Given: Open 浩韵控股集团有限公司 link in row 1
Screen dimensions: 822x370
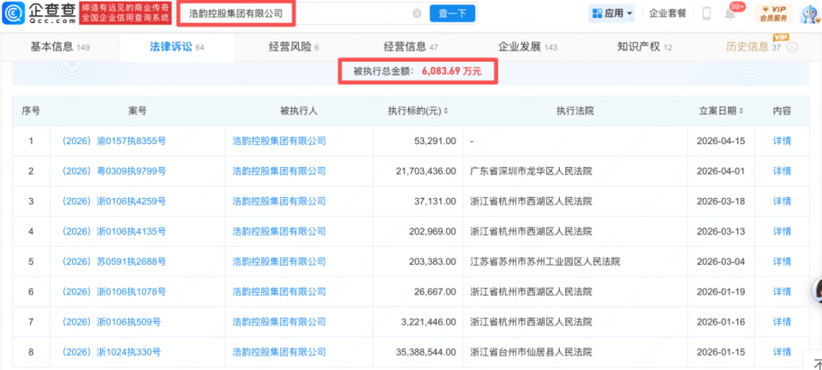Looking at the screenshot, I should [x=279, y=141].
